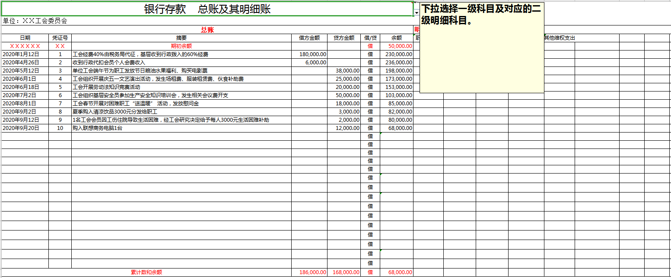Select the title cell 银行存款 总账及其明细账
The width and height of the screenshot is (671, 278).
pyautogui.click(x=207, y=7)
